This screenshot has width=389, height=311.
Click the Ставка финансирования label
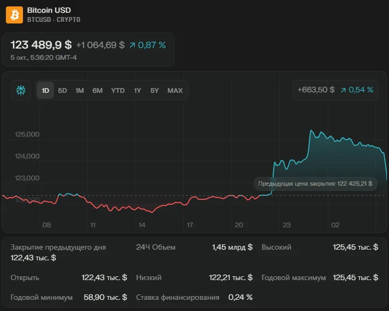[x=177, y=297]
